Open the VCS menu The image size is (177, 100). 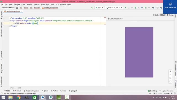click(57, 4)
